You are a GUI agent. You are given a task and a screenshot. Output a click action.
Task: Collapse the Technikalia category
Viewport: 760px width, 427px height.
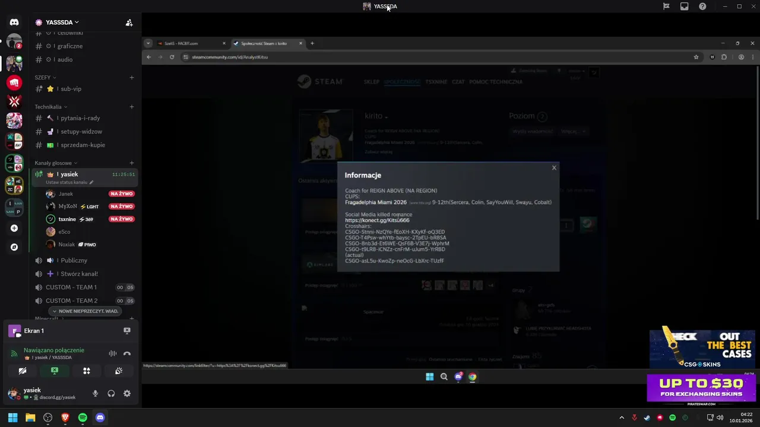tap(51, 107)
